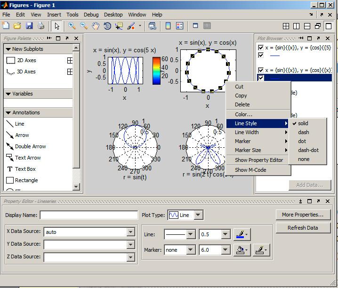
Task: Collapse the Annotations section
Action: tap(8, 112)
